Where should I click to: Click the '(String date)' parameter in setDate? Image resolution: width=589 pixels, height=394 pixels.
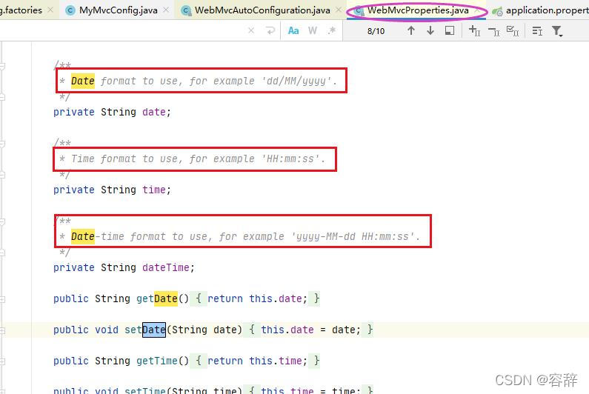pyautogui.click(x=204, y=330)
